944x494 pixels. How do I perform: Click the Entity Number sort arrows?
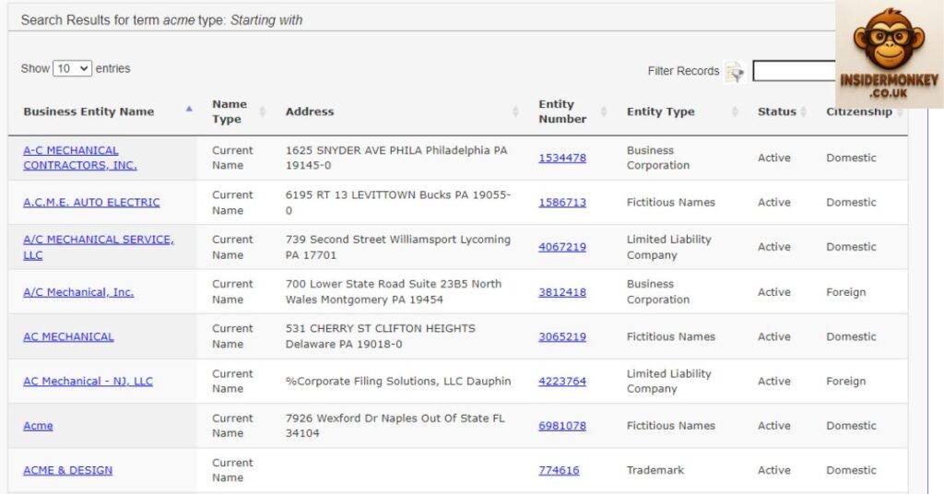[604, 112]
